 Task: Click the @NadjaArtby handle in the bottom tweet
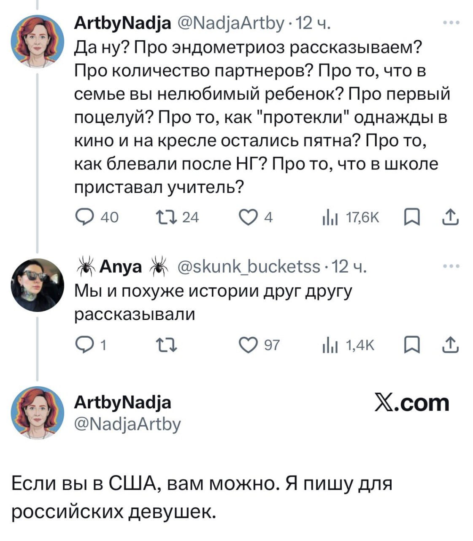coord(127,423)
